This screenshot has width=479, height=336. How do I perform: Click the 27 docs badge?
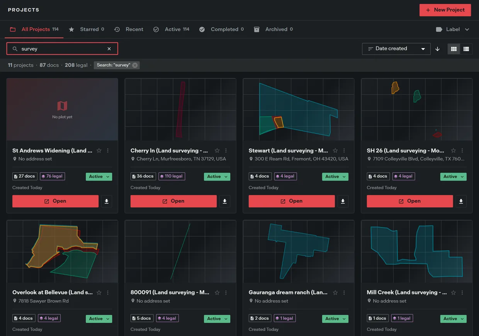(x=24, y=176)
